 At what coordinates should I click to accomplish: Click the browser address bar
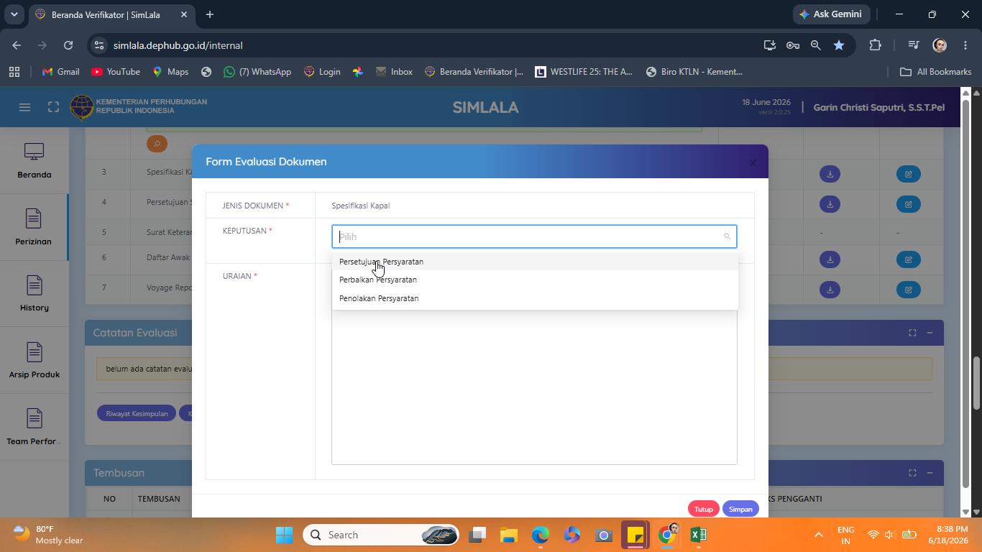(x=431, y=45)
